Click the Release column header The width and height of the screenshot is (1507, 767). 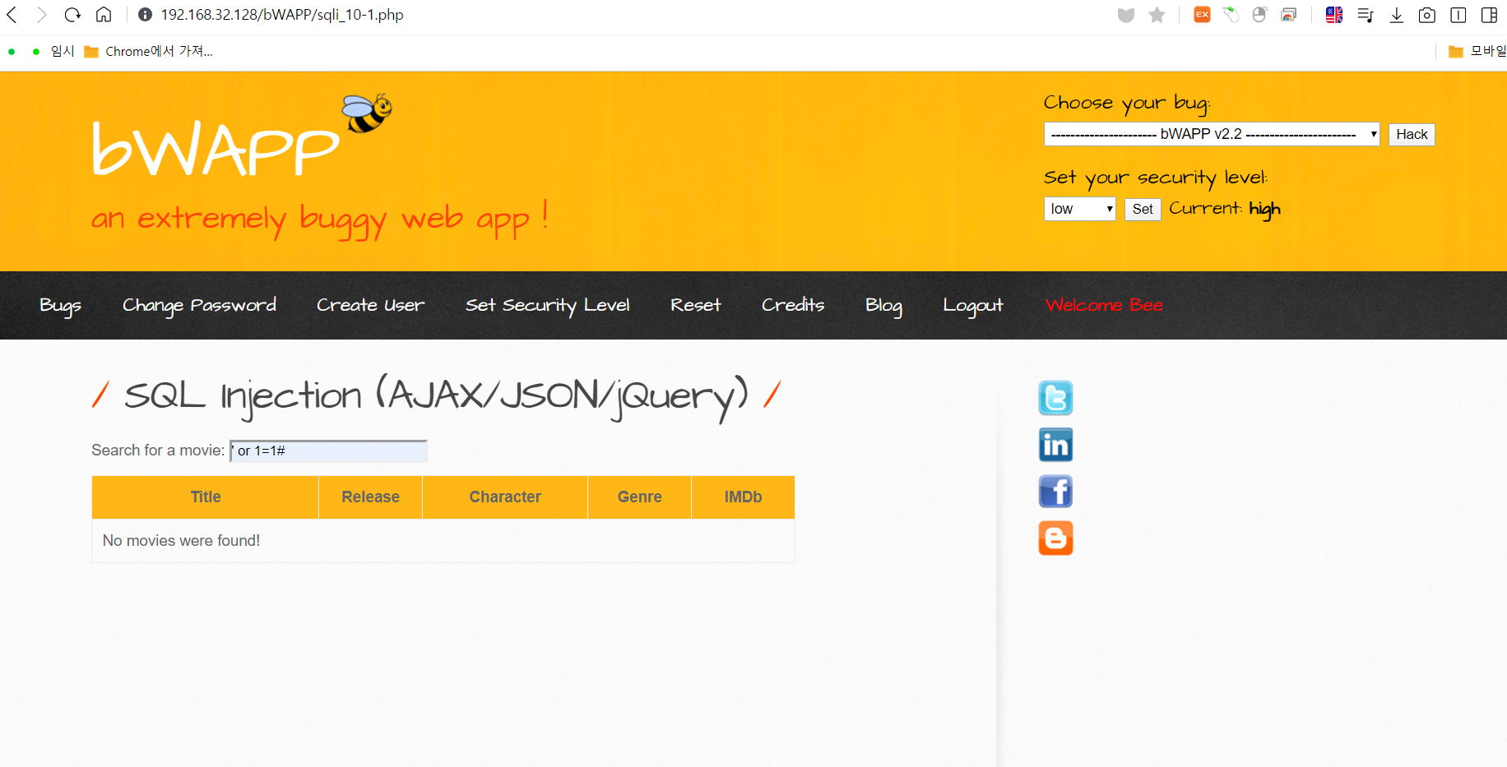tap(371, 497)
